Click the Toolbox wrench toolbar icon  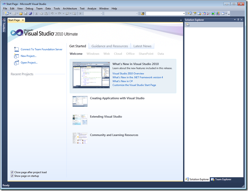(x=209, y=13)
